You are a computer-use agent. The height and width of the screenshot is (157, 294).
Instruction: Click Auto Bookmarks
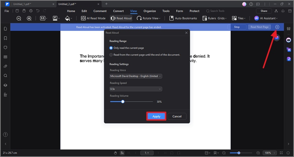pyautogui.click(x=183, y=18)
